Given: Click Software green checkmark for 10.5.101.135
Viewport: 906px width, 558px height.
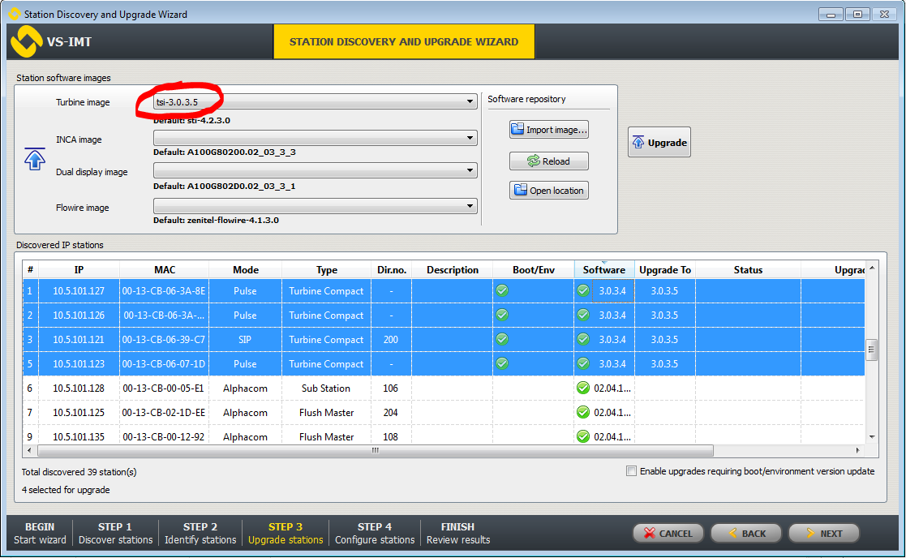Looking at the screenshot, I should point(582,436).
